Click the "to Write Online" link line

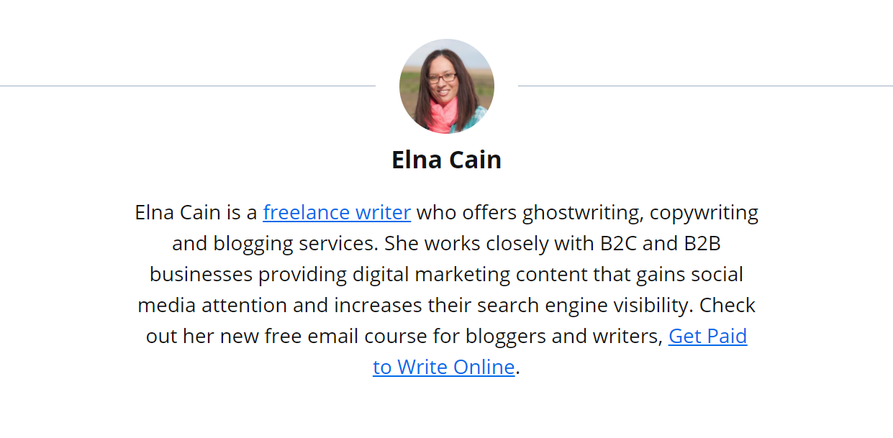click(443, 368)
